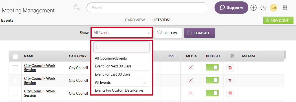Viewport: 296px width, 102px height.
Task: Click City Council category in third row
Action: pos(78,93)
